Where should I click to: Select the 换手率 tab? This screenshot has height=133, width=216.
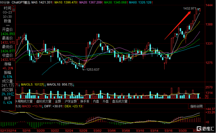(x=85, y=101)
